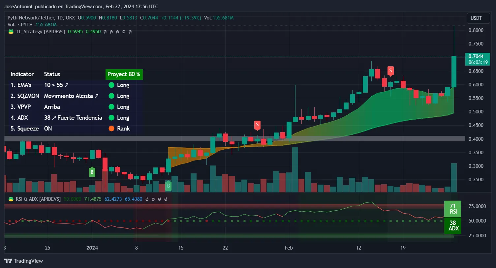Click the green dot in the ADX row

click(x=111, y=118)
